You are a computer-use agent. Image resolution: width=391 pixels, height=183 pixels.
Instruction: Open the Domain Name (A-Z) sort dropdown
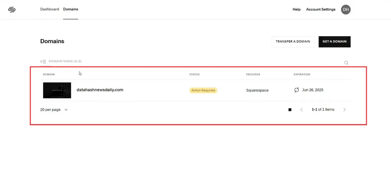65,61
